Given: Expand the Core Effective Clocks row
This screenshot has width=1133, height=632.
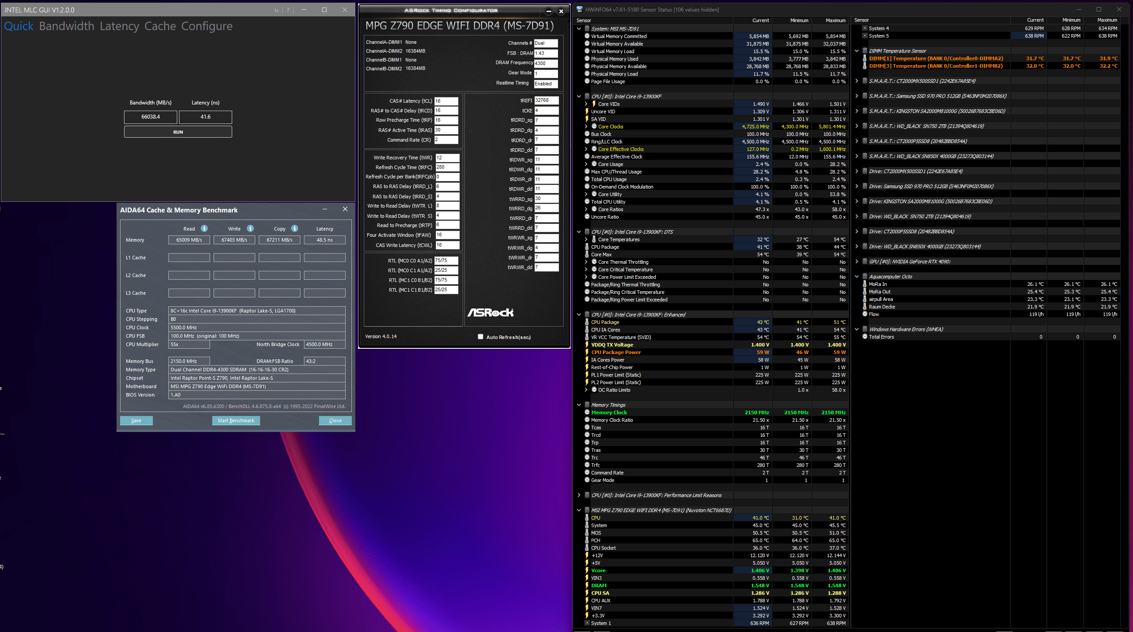Looking at the screenshot, I should pos(586,149).
